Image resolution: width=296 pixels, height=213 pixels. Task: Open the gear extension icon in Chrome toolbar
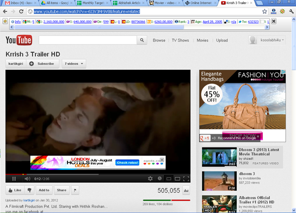283,12
